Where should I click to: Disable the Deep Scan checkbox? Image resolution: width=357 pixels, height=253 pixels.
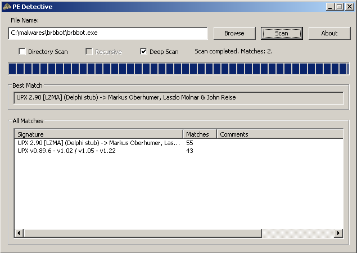[144, 52]
